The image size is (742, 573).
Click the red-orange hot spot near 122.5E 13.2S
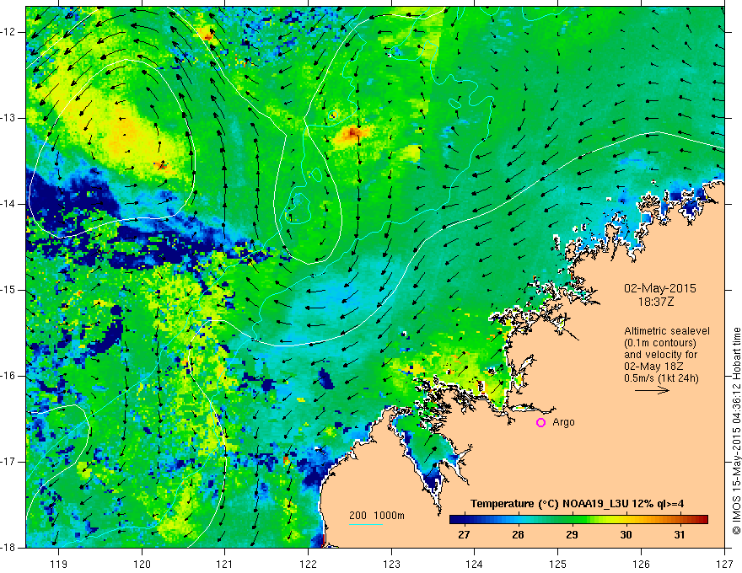[x=352, y=134]
